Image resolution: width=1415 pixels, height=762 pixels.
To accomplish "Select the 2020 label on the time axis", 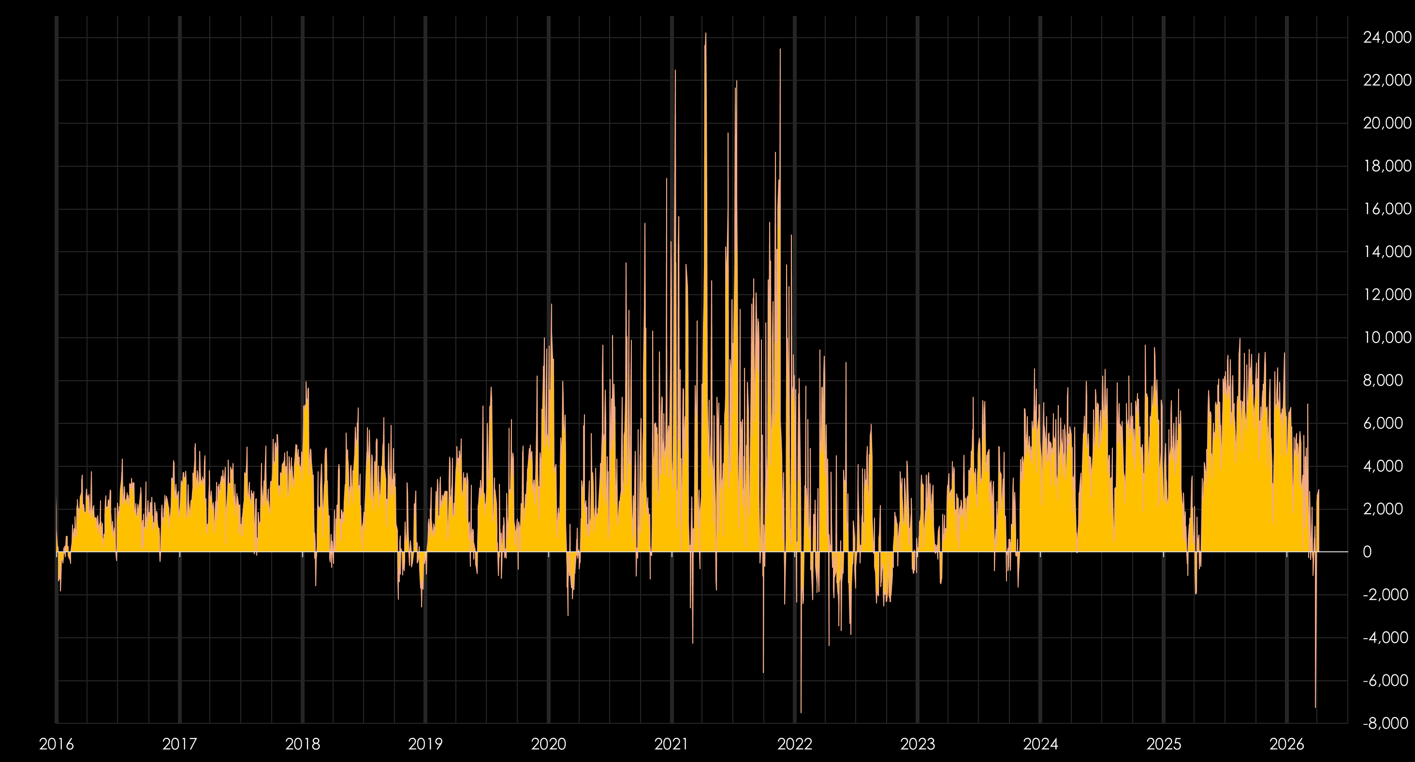I will tap(548, 745).
